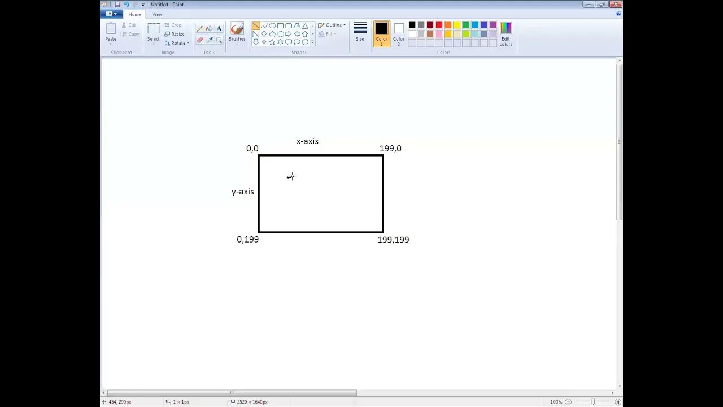Select the Color picker eyedropper tool
Screen dimensions: 723x407
point(209,40)
